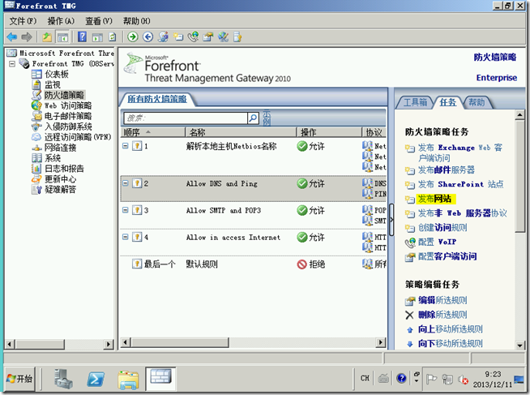The image size is (530, 395).
Task: Click the blue back arrow toolbar icon
Action: (12, 36)
